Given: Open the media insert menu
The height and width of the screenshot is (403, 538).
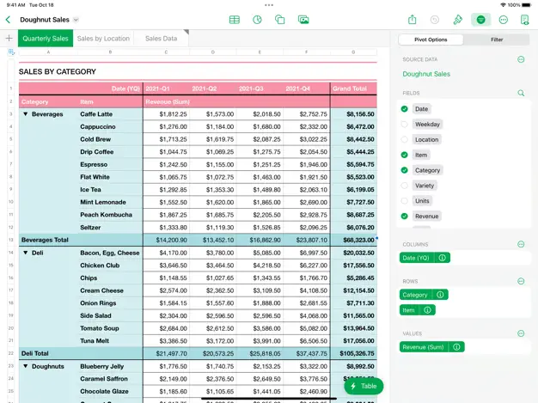Looking at the screenshot, I should coord(303,19).
